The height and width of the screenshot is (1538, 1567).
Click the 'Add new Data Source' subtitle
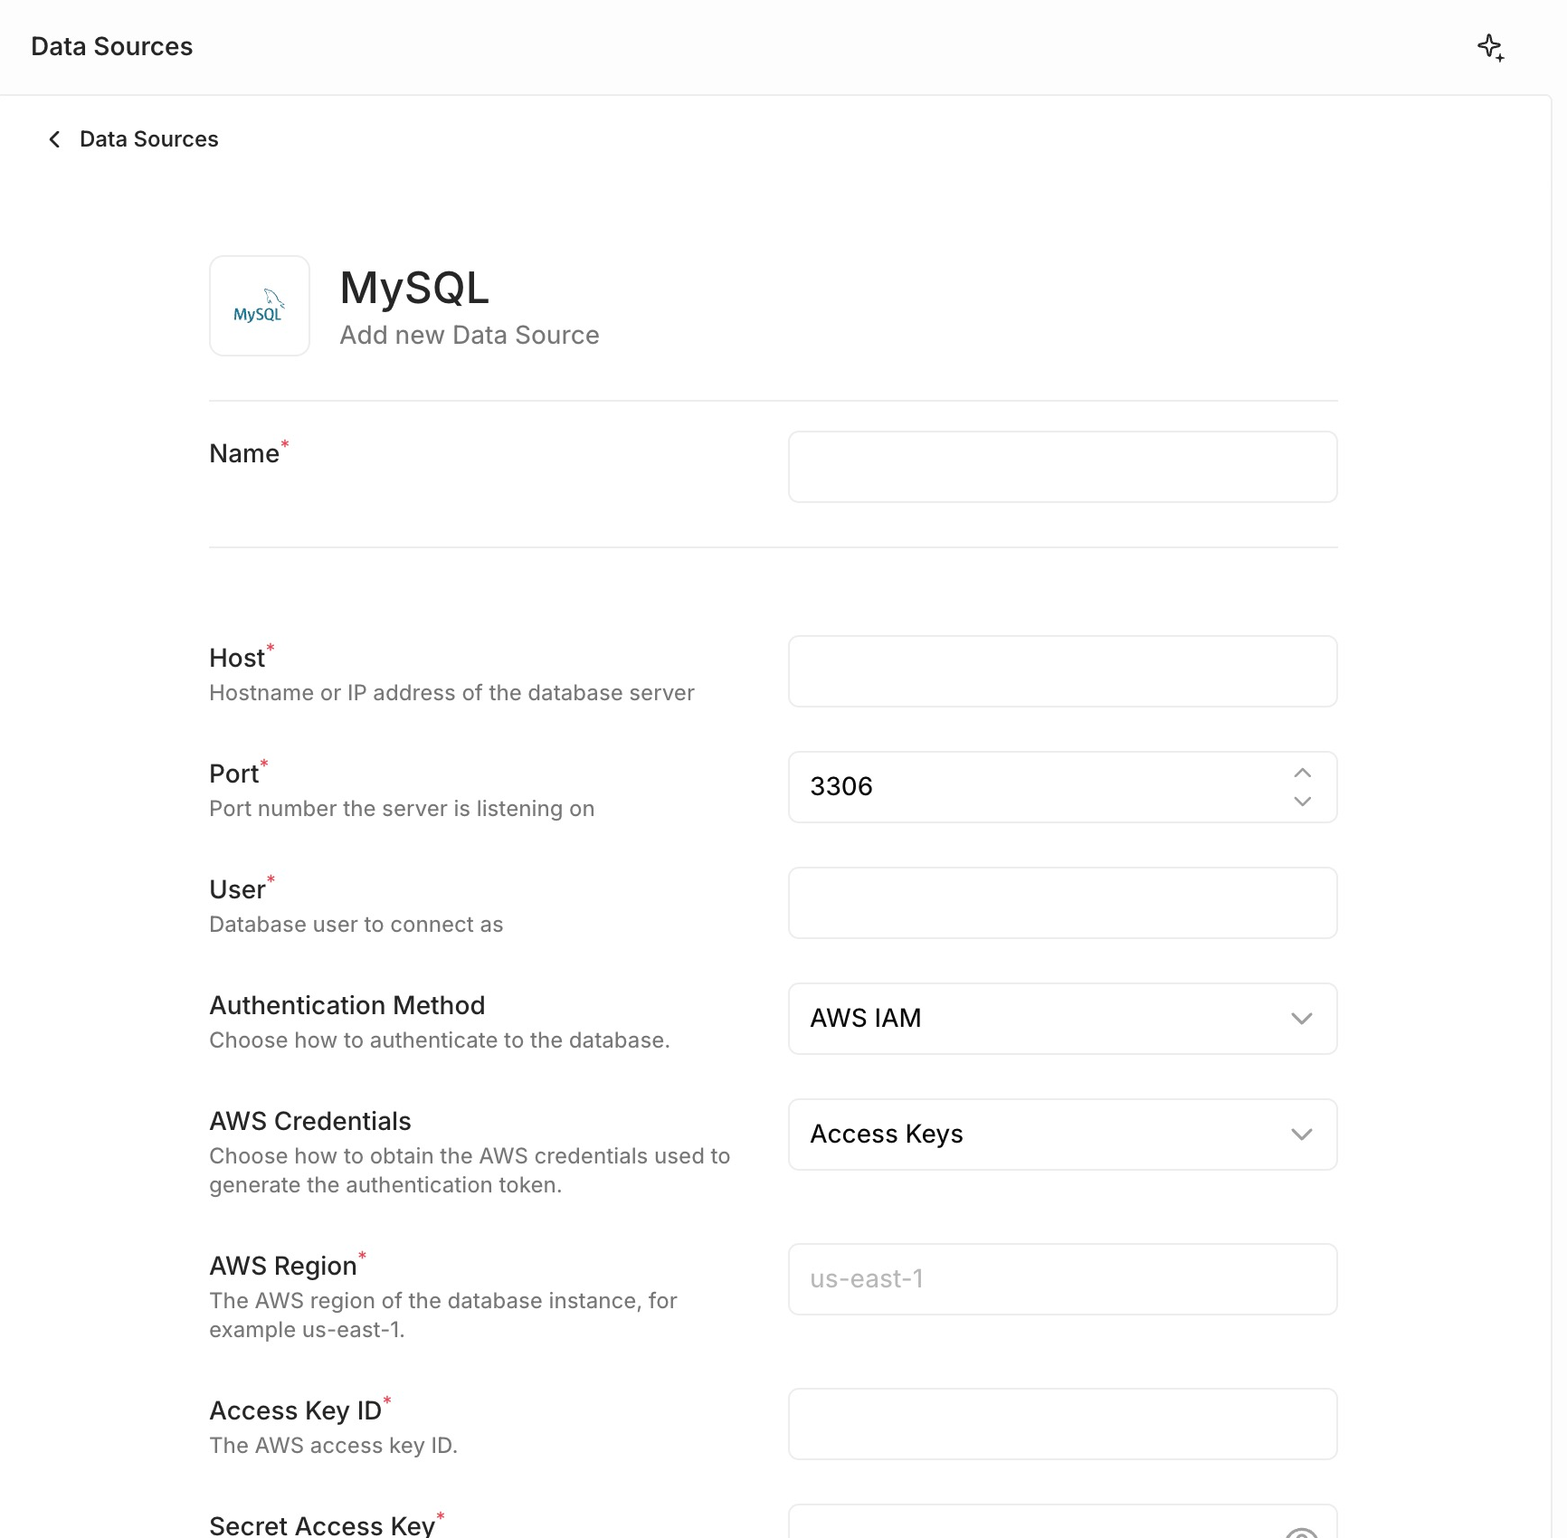(x=470, y=336)
